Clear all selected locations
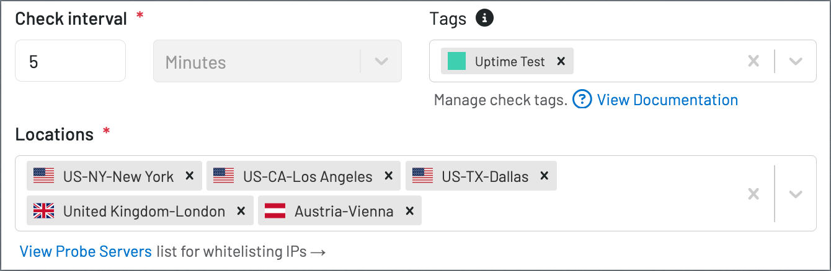Image resolution: width=831 pixels, height=271 pixels. coord(753,194)
